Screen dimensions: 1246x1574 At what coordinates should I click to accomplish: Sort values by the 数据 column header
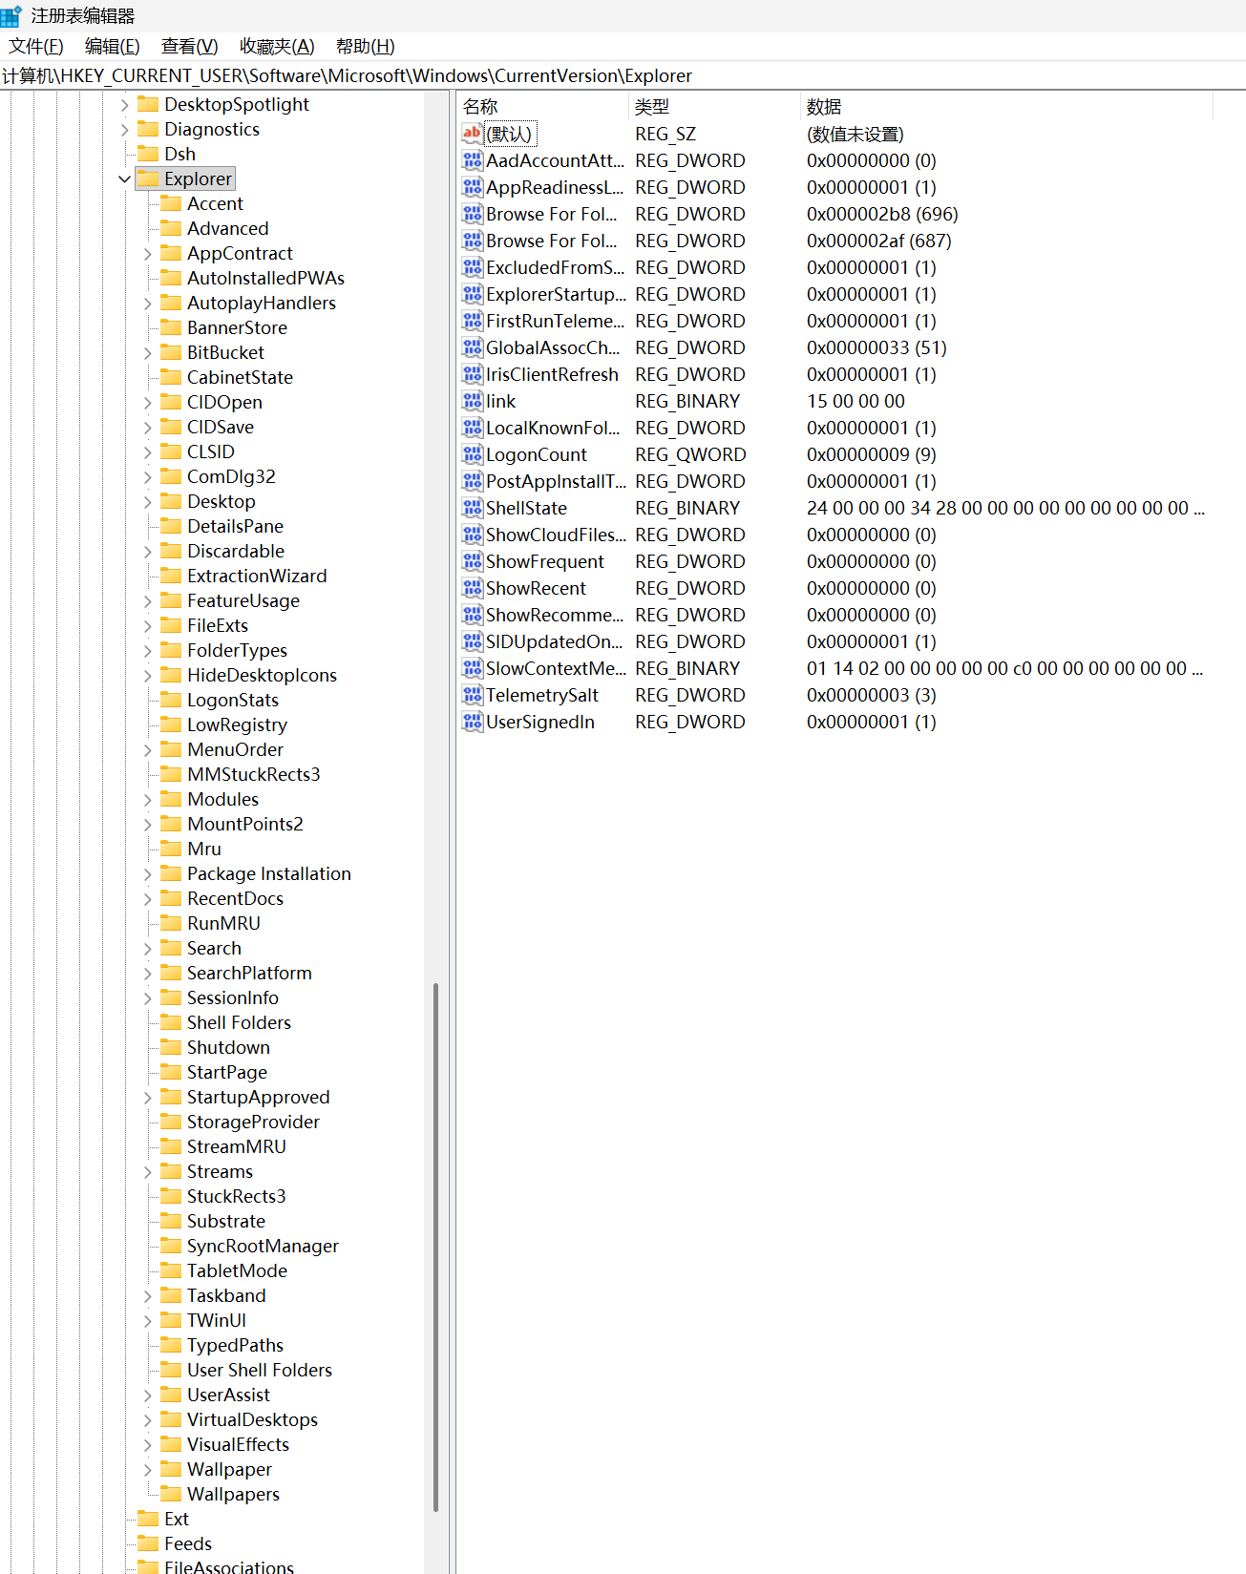[1007, 107]
